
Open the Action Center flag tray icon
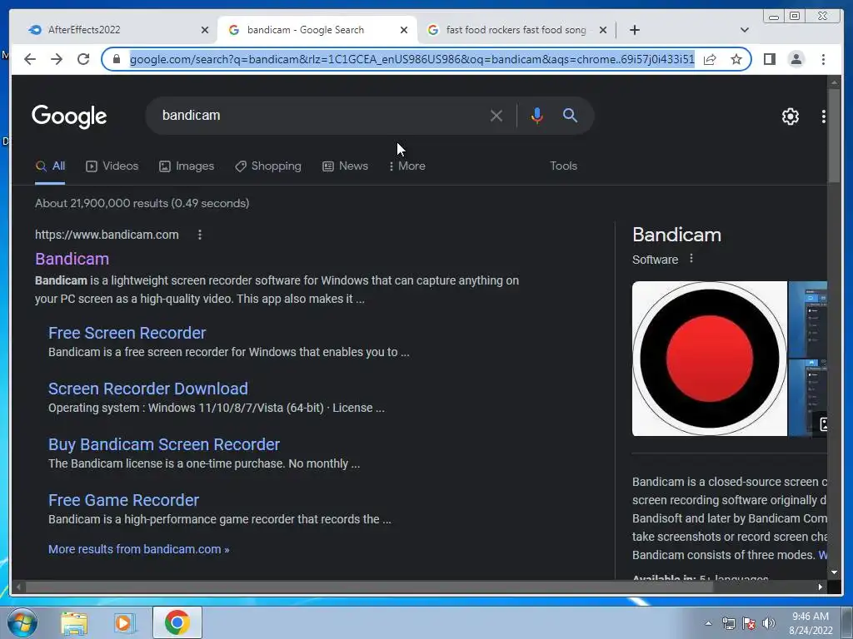point(749,623)
